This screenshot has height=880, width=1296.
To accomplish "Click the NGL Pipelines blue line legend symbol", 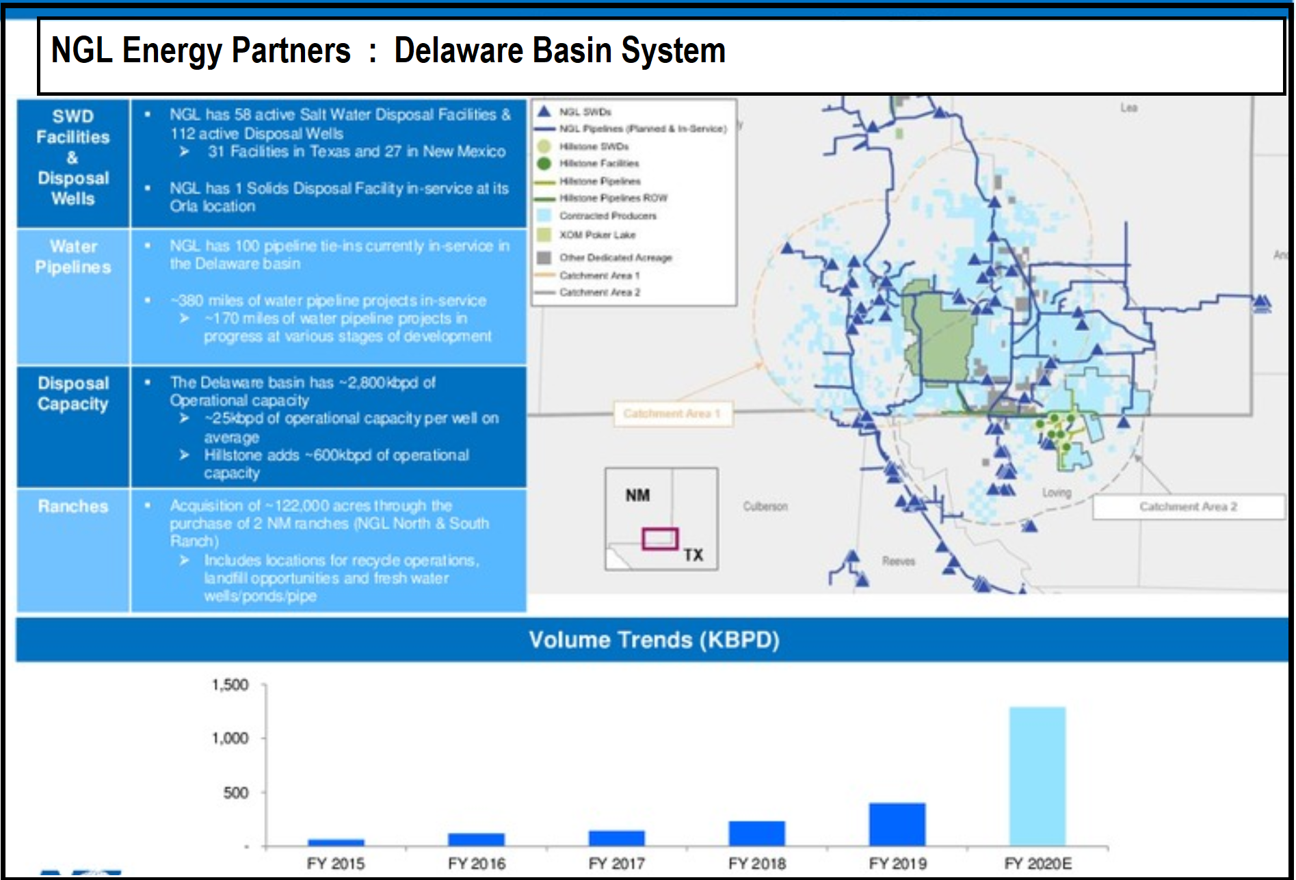I will pyautogui.click(x=544, y=129).
